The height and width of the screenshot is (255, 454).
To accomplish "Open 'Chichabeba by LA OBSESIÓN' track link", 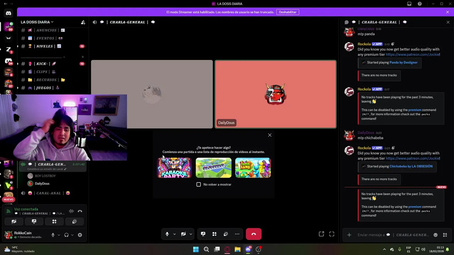I will coord(411,166).
